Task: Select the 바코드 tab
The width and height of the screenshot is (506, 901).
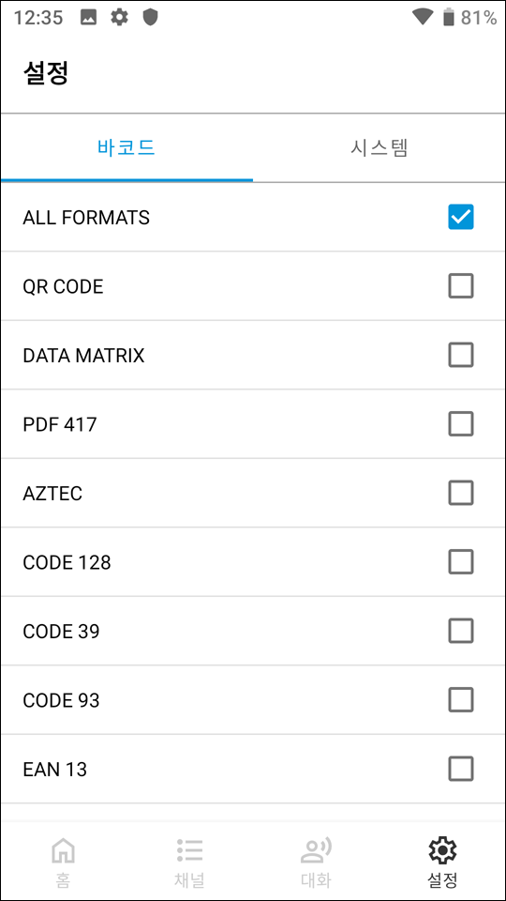Action: (x=126, y=148)
